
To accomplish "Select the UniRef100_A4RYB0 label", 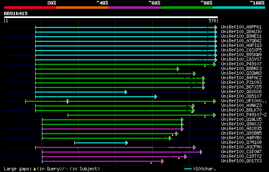I will (241, 138).
